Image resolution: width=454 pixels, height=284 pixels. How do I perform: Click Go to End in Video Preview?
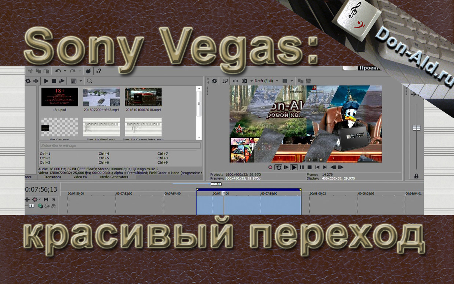325,167
